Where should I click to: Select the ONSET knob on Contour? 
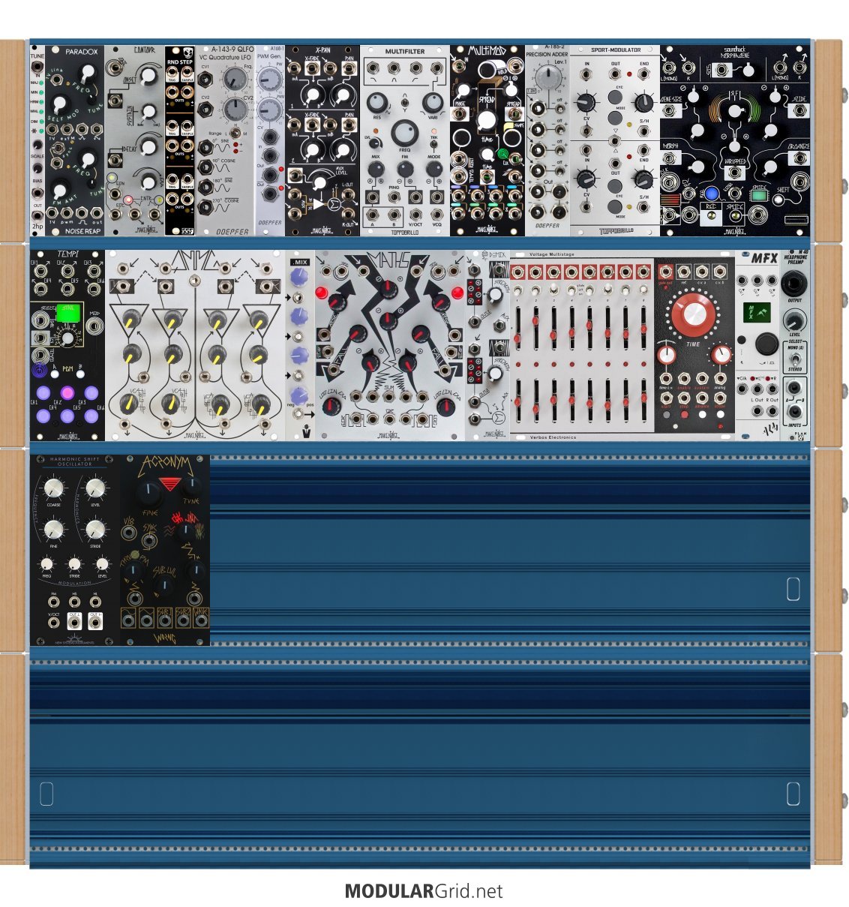tap(147, 77)
